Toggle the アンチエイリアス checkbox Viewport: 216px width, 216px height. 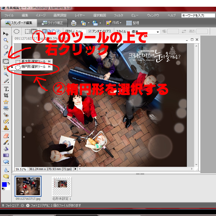[x=90, y=31]
